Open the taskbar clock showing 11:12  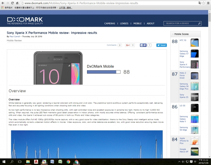pos(203,162)
